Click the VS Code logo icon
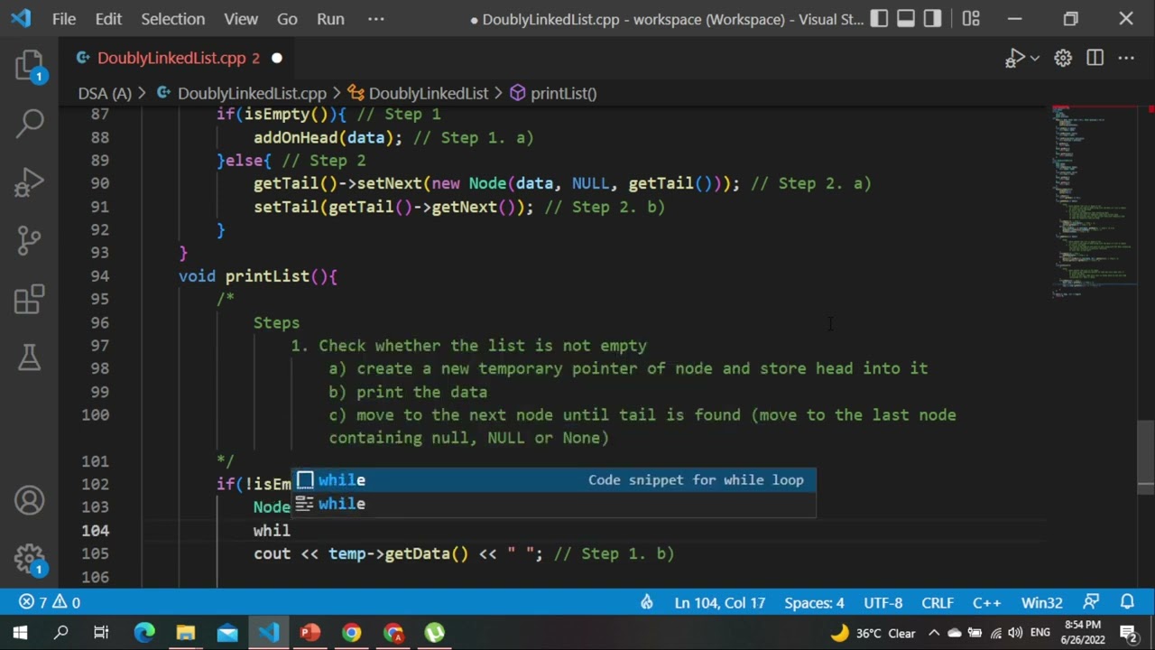This screenshot has width=1155, height=650. pos(21,19)
